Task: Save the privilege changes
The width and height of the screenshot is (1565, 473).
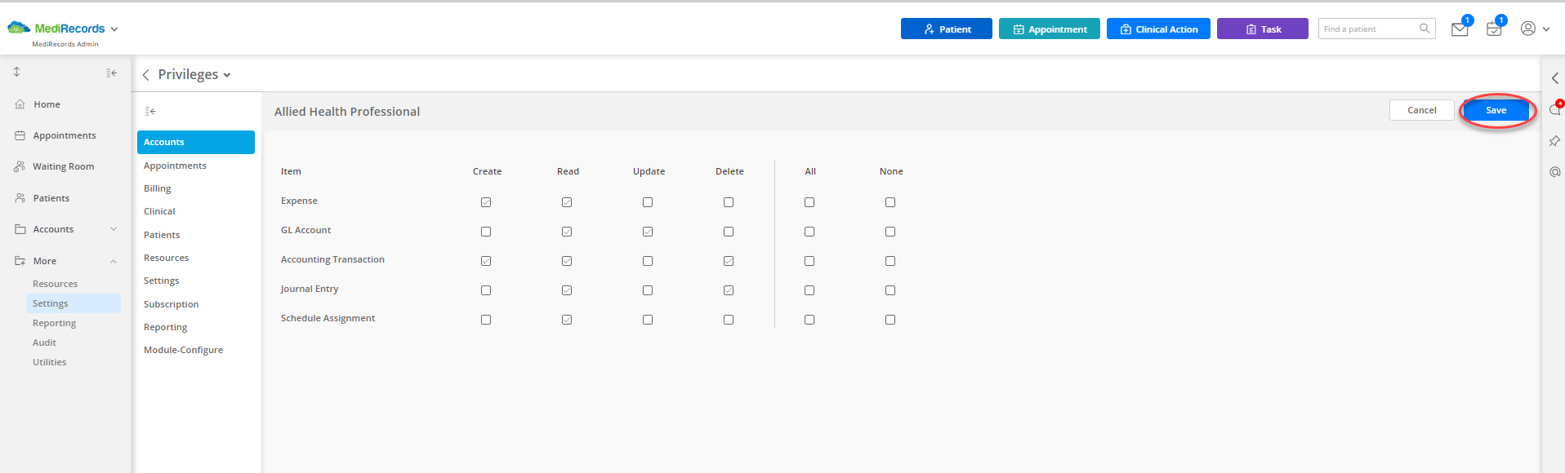Action: (x=1496, y=110)
